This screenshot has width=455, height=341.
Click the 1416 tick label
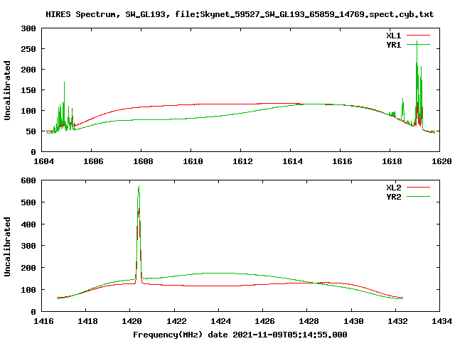(x=43, y=321)
